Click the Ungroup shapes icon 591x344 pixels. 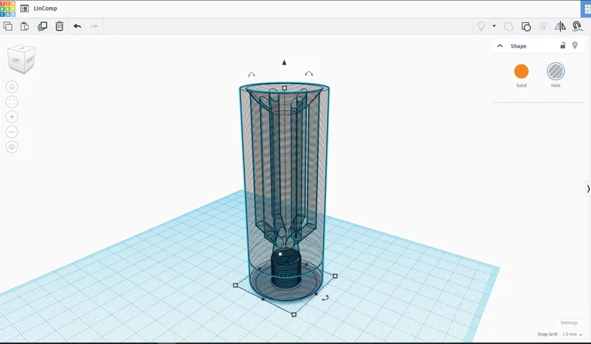coord(526,26)
